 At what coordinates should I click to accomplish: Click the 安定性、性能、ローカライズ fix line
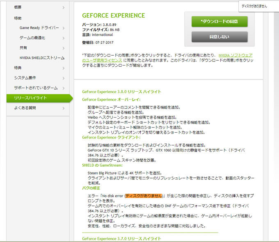(146, 226)
